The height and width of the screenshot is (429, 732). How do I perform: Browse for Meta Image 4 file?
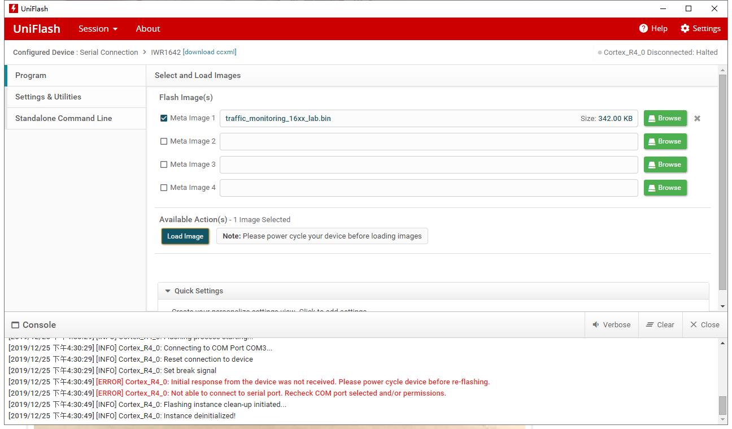coord(665,188)
